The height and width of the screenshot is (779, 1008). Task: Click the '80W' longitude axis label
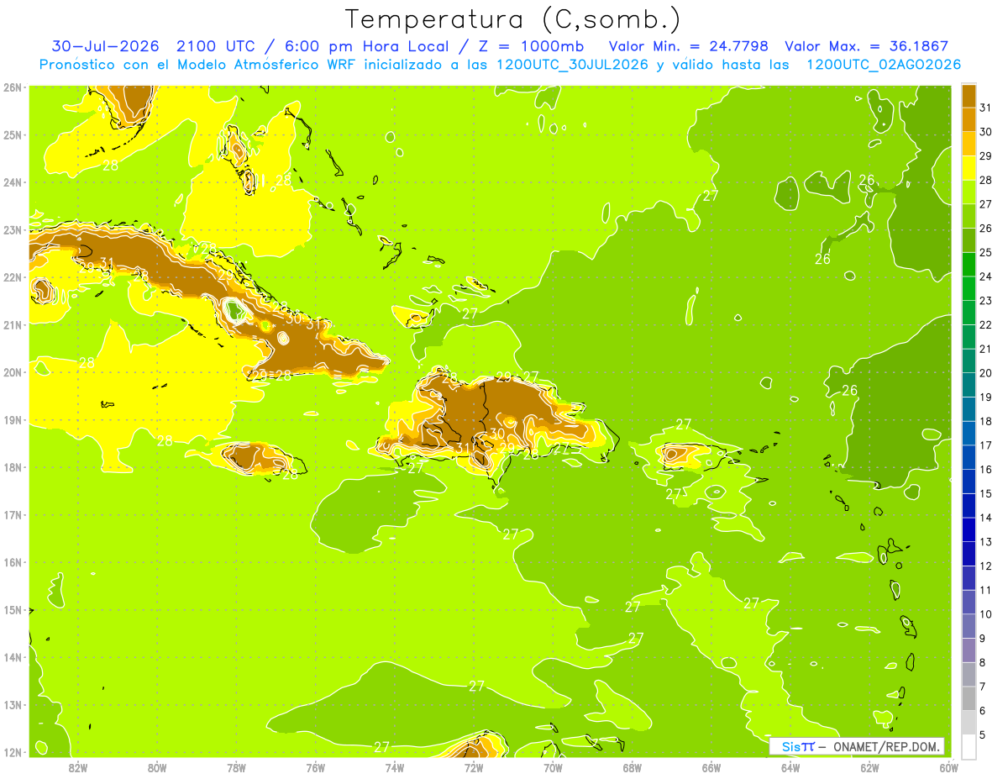click(157, 767)
